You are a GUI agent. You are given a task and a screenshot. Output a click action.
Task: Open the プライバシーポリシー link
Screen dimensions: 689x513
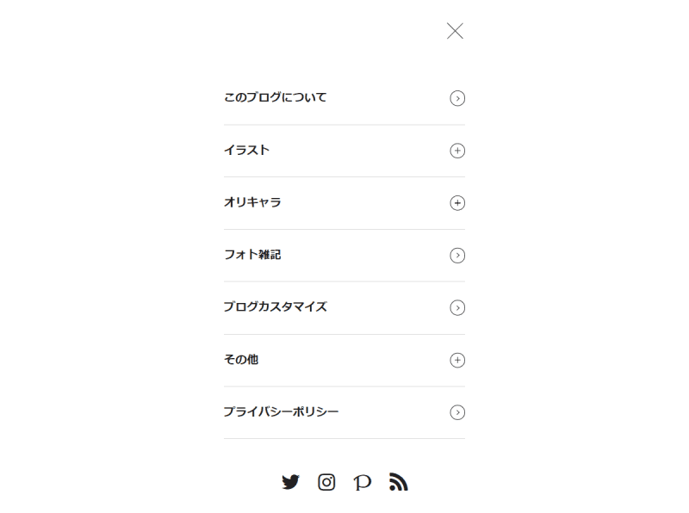point(281,411)
